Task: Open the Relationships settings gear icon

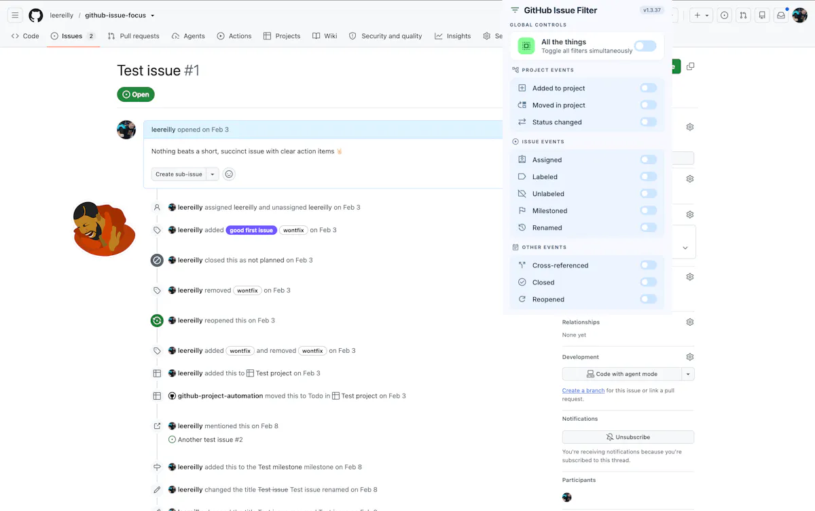Action: click(690, 322)
